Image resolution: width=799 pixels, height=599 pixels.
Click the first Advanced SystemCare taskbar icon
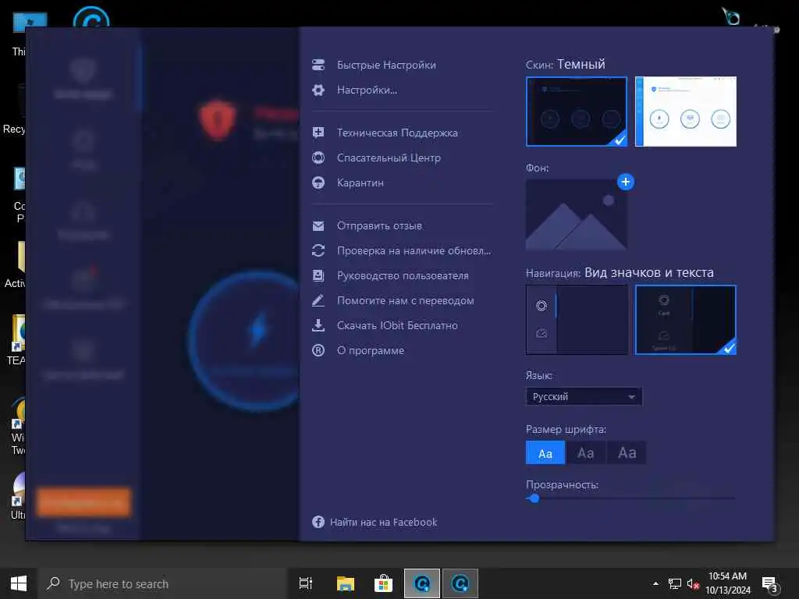[x=422, y=583]
